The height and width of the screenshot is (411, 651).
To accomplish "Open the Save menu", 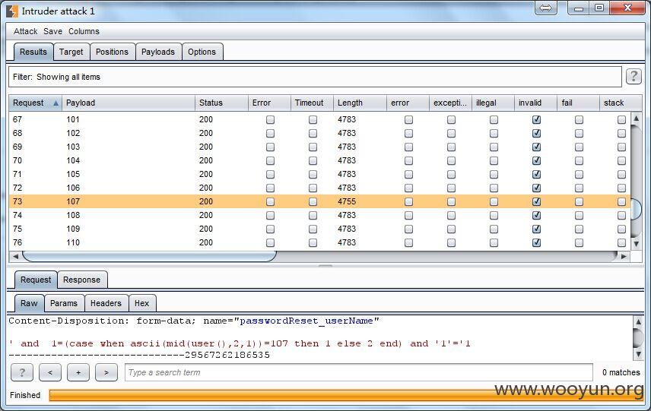I will pyautogui.click(x=52, y=31).
